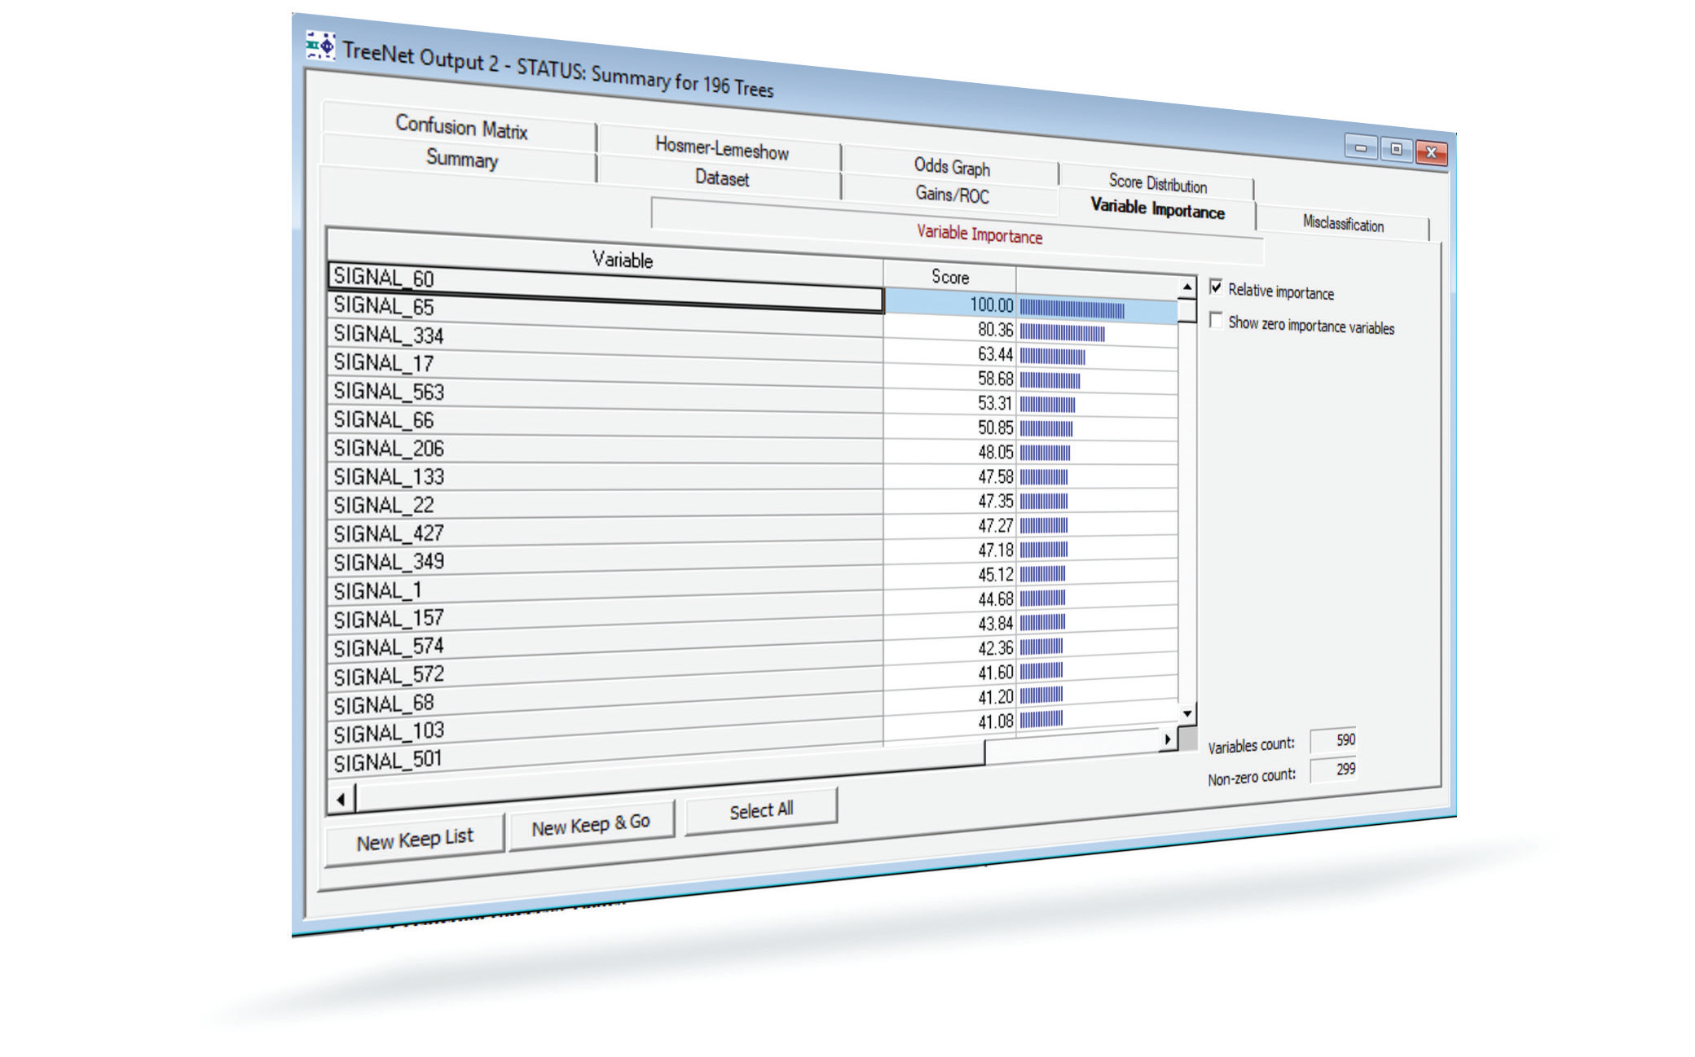This screenshot has width=1695, height=1057.
Task: Open the Hosmer-Lemeshow tab
Action: (x=721, y=147)
